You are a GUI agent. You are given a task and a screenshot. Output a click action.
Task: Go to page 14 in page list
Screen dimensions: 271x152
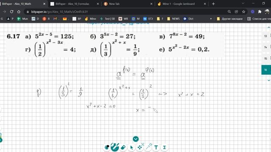tap(266, 47)
